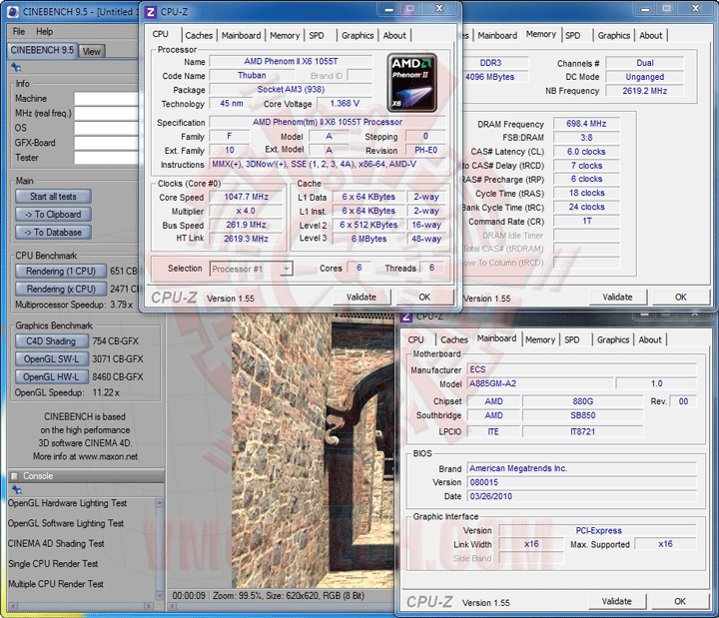Click the pin icon below the CINEBENCH 9.5 tab

click(16, 67)
